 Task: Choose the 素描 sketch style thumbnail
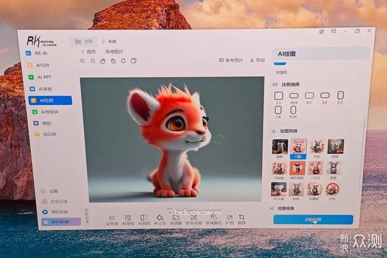point(333,170)
